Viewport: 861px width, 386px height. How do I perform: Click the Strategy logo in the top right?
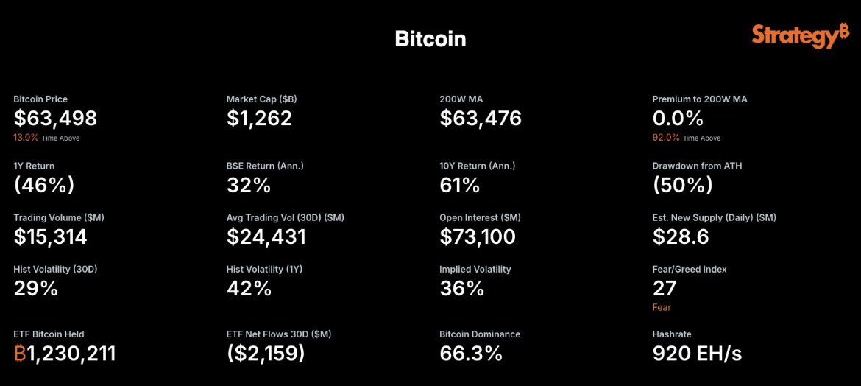click(800, 37)
